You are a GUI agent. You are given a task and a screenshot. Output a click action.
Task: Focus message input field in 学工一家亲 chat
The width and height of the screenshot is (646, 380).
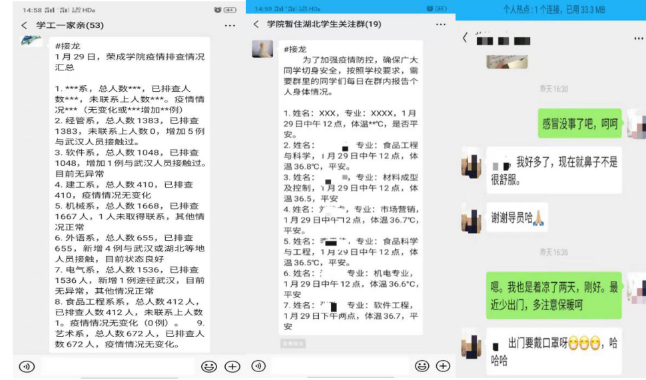(x=118, y=366)
